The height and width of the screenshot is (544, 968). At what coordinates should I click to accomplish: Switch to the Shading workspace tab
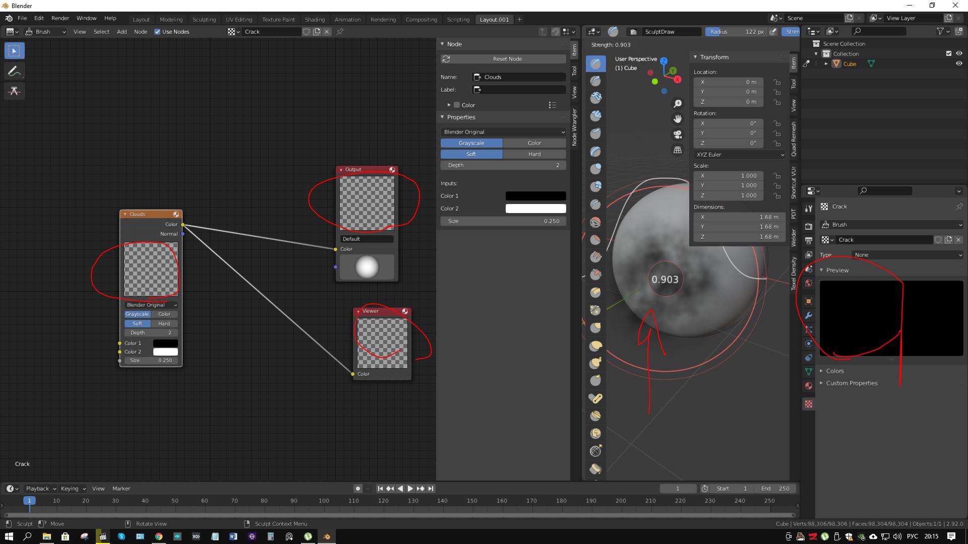point(315,20)
